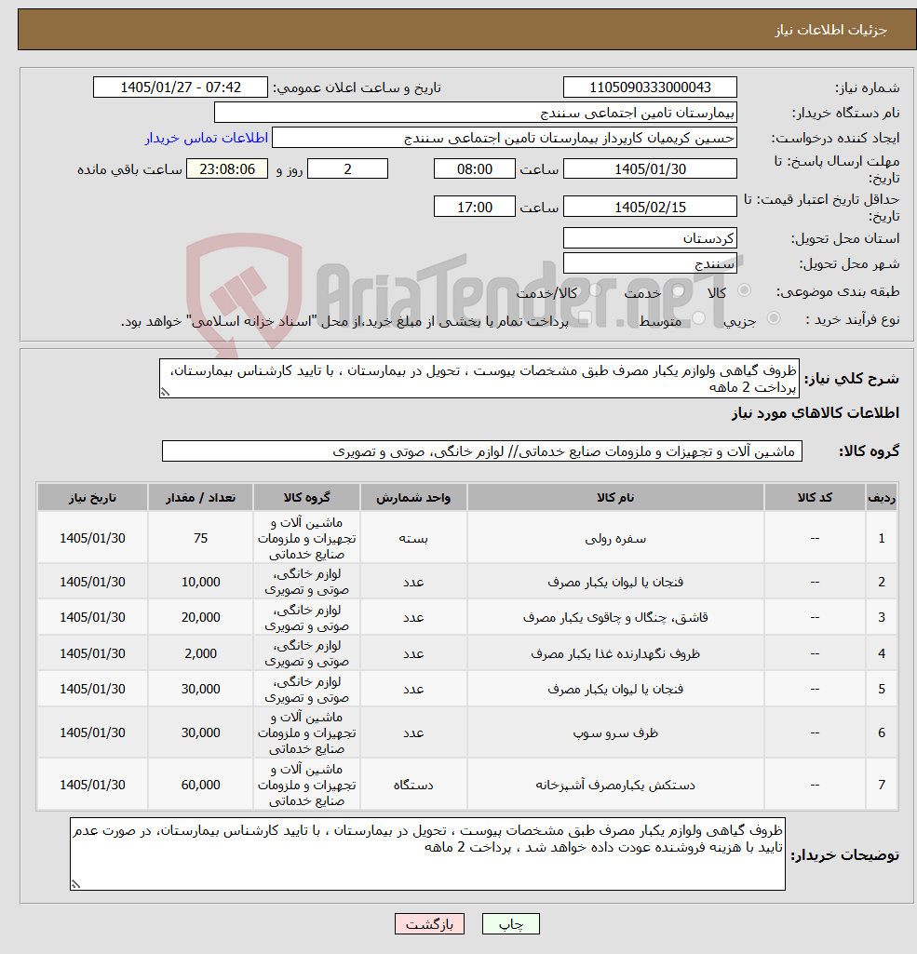Click the buyer organization name field
The image size is (917, 954).
pos(475,113)
